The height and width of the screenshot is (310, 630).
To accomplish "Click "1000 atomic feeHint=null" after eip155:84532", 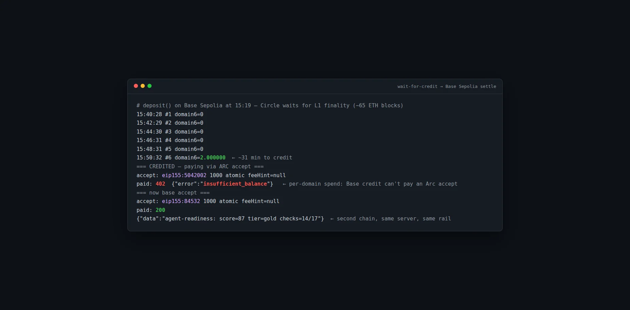I will [x=241, y=201].
